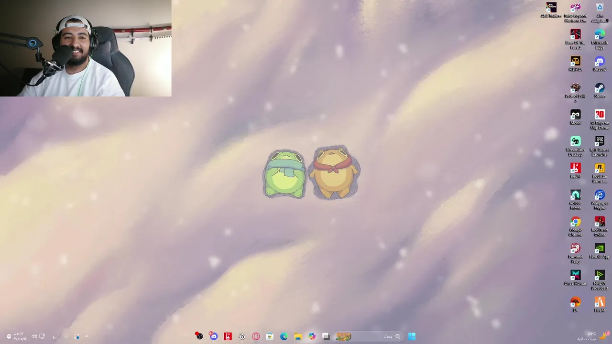Image resolution: width=612 pixels, height=344 pixels.
Task: Open Copilot from the taskbar
Action: (x=312, y=336)
